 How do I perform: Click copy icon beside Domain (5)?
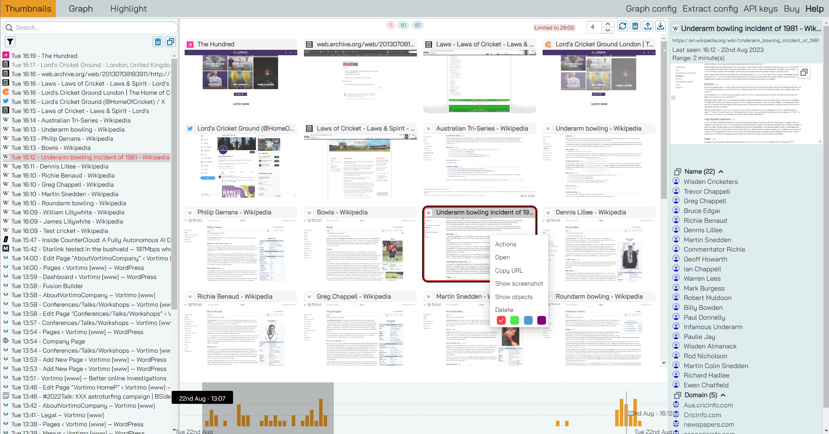[x=677, y=395]
